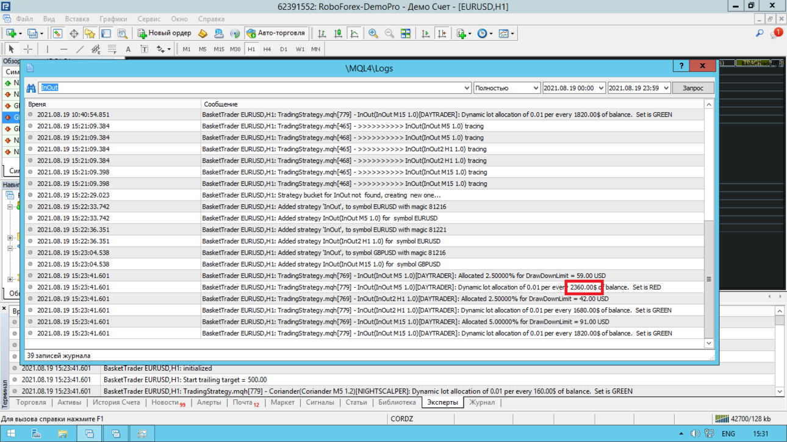
Task: Select the crosshair cursor tool
Action: click(28, 49)
